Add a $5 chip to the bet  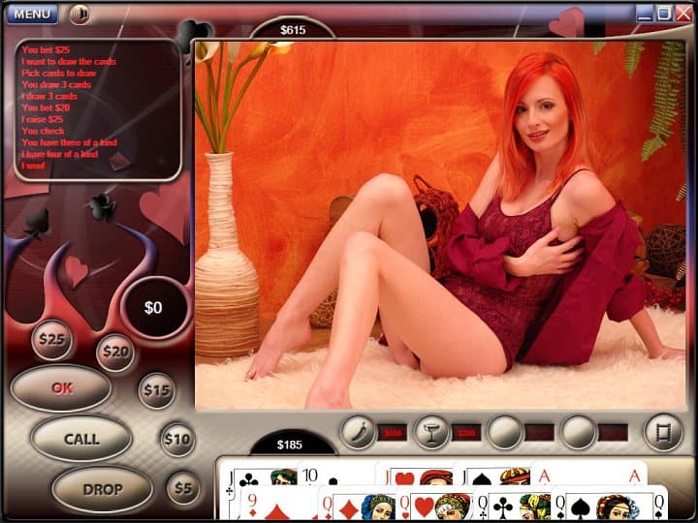click(x=183, y=488)
